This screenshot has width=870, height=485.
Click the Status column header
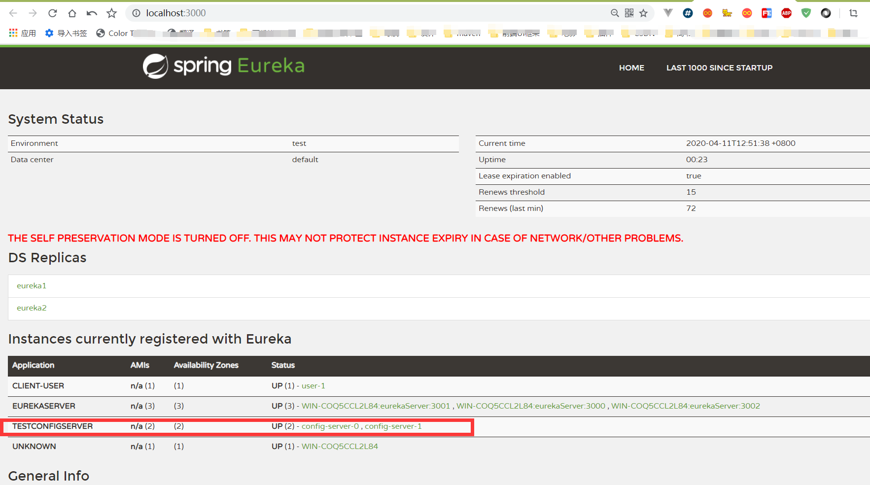pyautogui.click(x=283, y=365)
